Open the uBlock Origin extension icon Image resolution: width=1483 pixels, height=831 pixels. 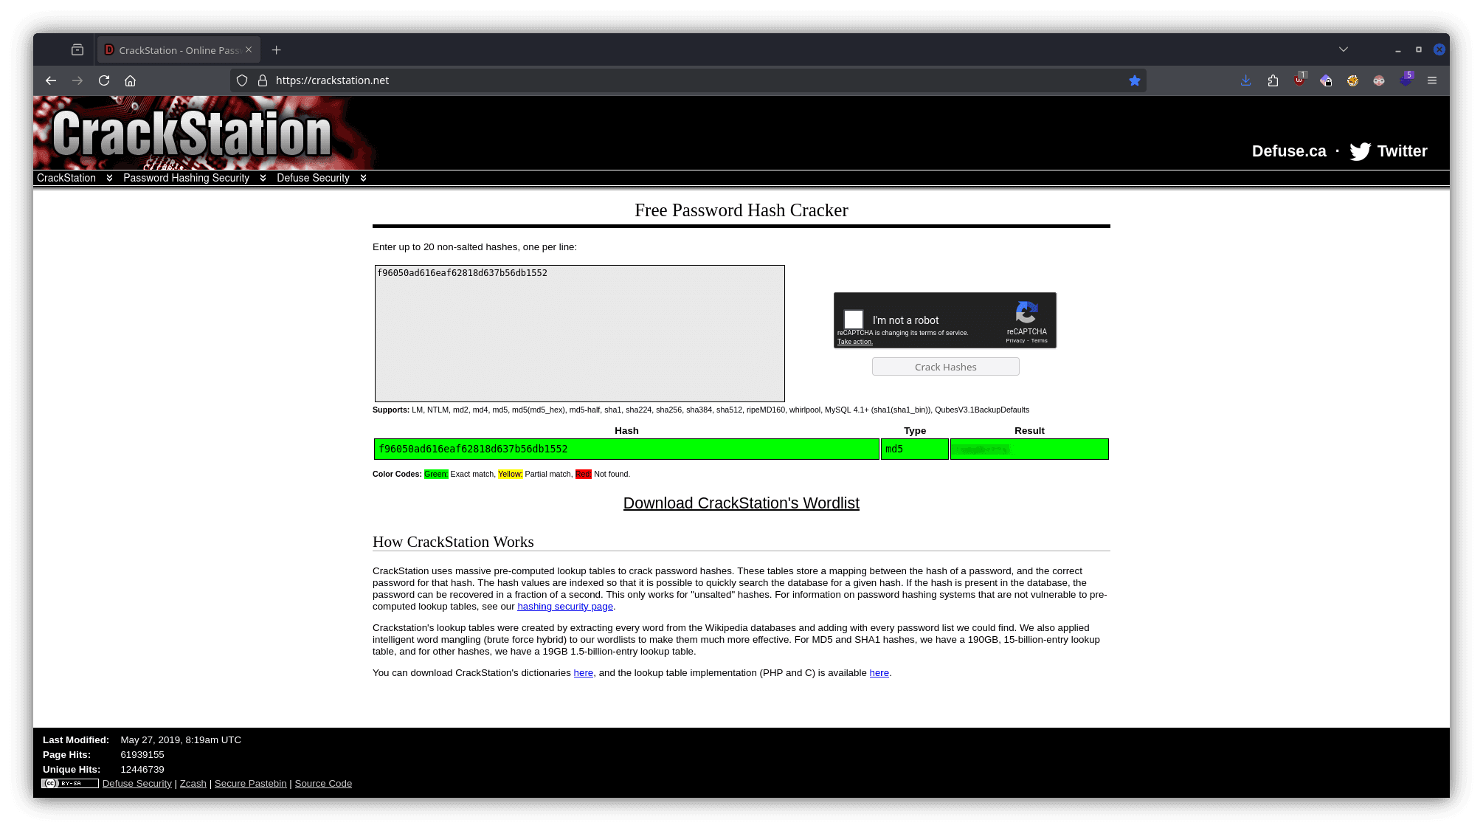[x=1299, y=80]
